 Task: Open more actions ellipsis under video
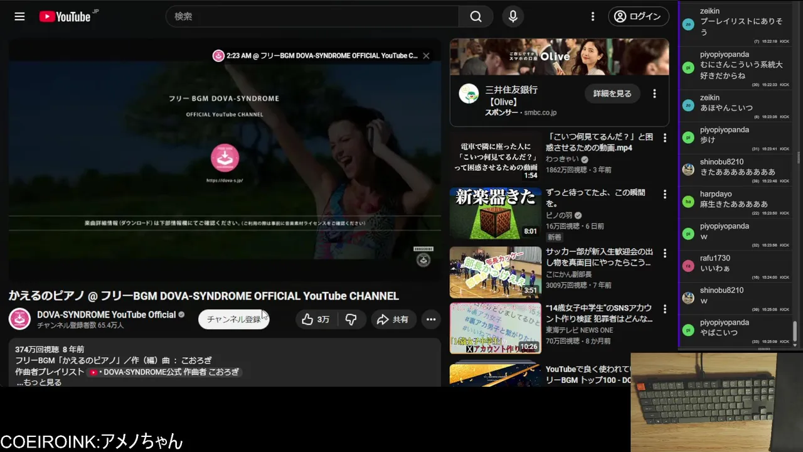click(x=431, y=320)
